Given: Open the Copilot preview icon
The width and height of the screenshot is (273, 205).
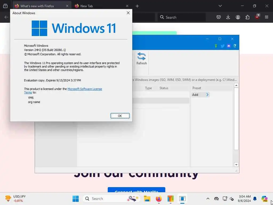Looking at the screenshot, I should tap(264, 199).
